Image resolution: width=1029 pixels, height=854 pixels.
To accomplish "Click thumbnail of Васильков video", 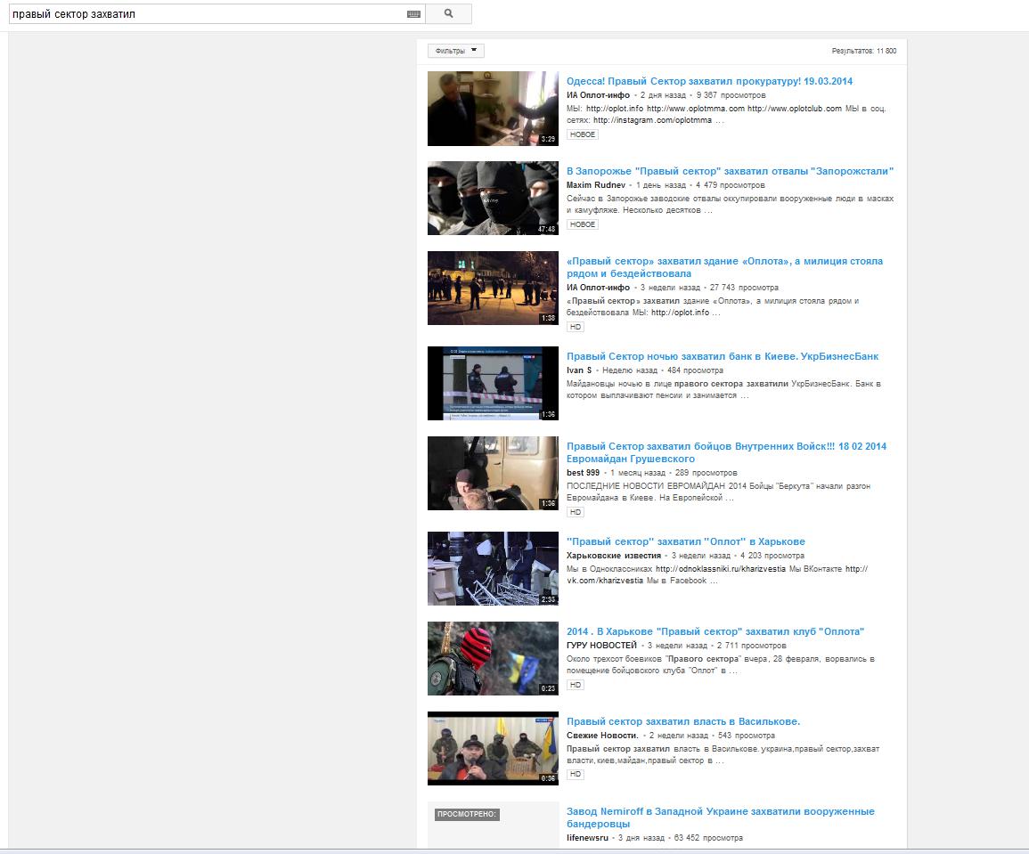I will point(493,748).
